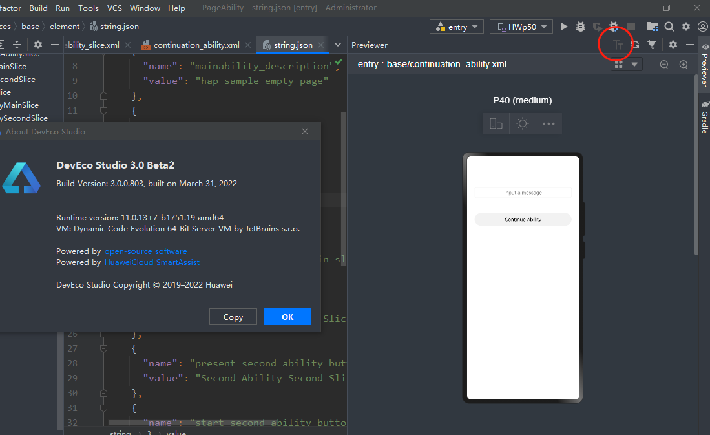Click the "hap sample empty page" value text
This screenshot has width=710, height=435.
tap(262, 81)
